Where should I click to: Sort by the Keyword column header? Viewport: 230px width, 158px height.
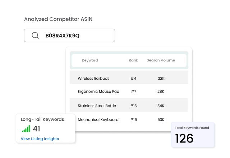(x=90, y=60)
